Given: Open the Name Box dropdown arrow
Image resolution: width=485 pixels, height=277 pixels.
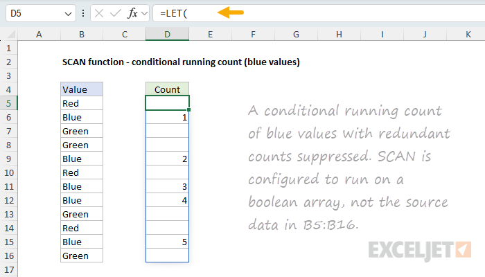Looking at the screenshot, I should coord(67,14).
